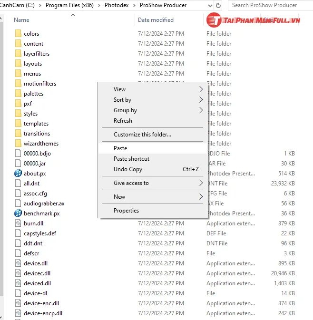Viewport: 313px width, 320px height.
Task: Select the ddt.dnt file name
Action: pos(33,243)
